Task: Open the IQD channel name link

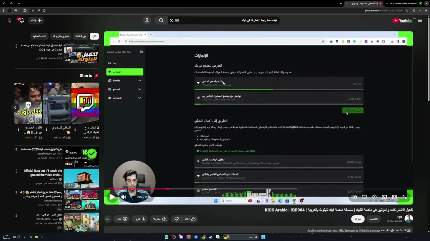Action: (x=399, y=217)
